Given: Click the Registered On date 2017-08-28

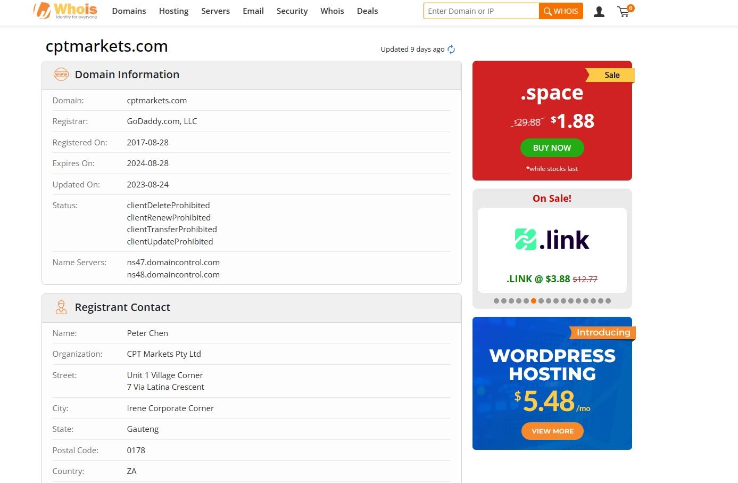Looking at the screenshot, I should click(147, 143).
